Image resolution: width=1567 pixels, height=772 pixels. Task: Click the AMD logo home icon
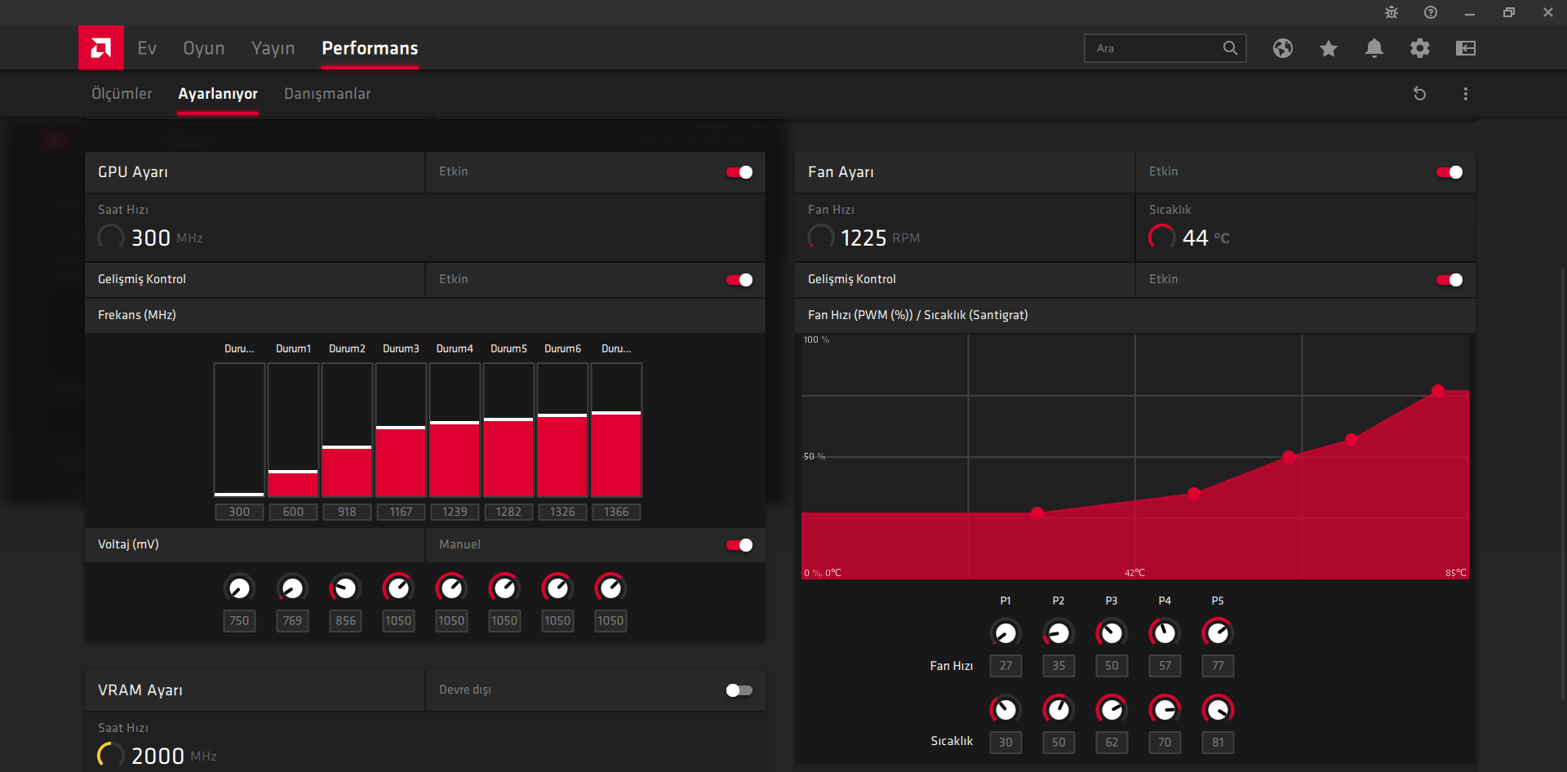point(101,48)
